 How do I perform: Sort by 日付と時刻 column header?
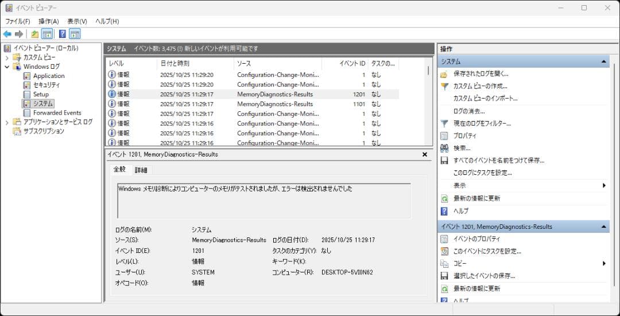click(195, 63)
